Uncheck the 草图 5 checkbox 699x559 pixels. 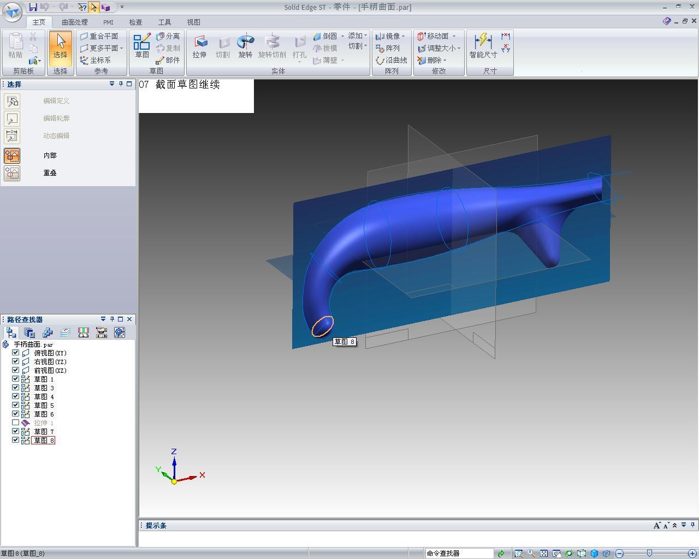pos(16,405)
